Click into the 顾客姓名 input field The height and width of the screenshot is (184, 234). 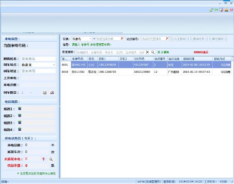tap(38, 59)
